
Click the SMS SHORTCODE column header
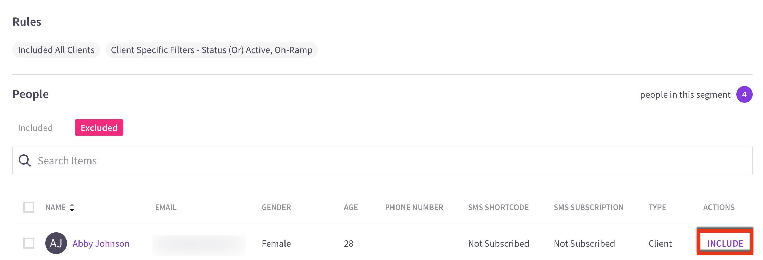(498, 207)
